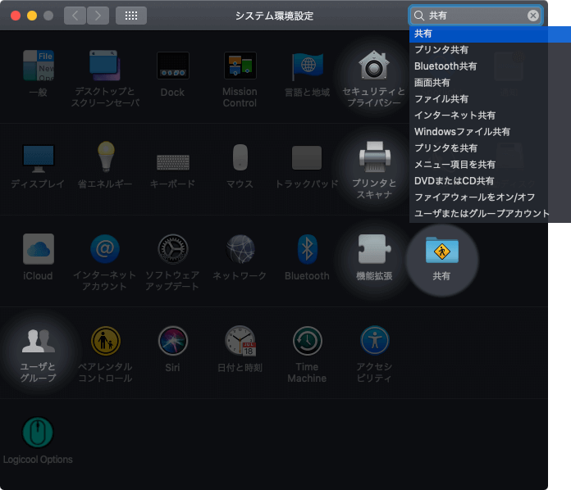571x490 pixels.
Task: Open ユーザとグループ preferences
Action: pyautogui.click(x=39, y=341)
